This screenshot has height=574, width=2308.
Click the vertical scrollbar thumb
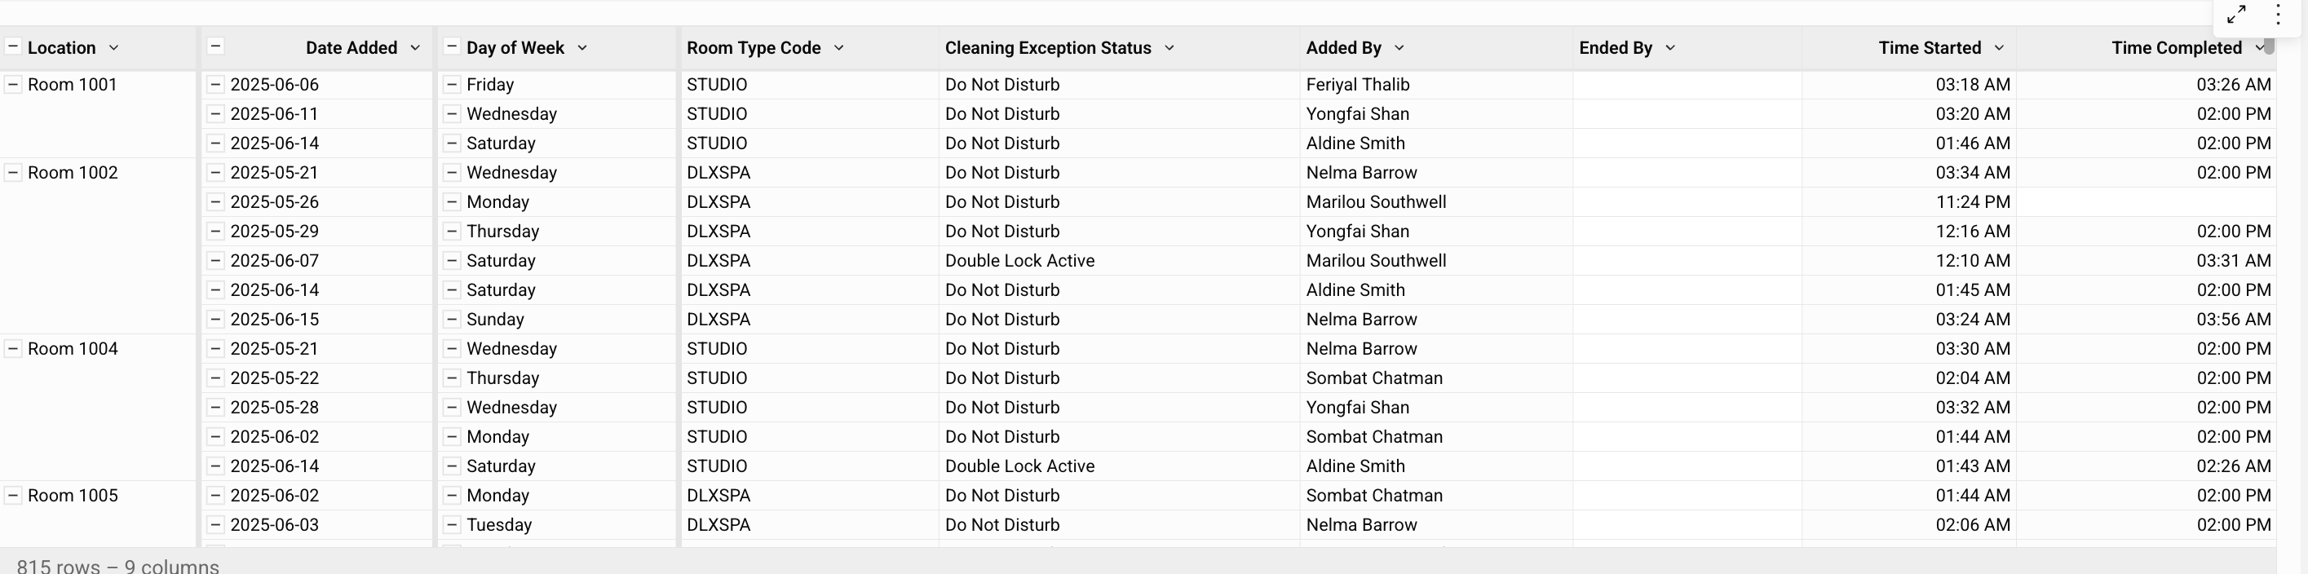point(2270,47)
